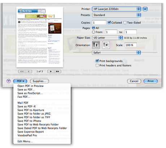166x148 pixels.
Task: Enable Two-Sided printing checkbox
Action: tap(125, 23)
